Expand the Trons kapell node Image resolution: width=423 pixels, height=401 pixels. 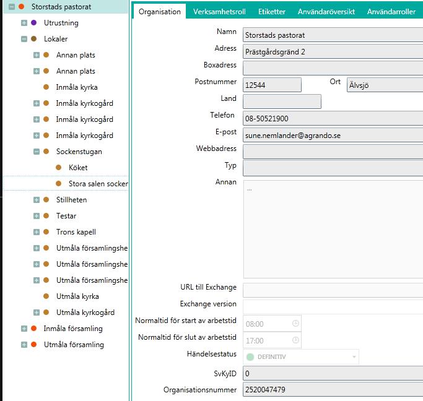coord(37,232)
